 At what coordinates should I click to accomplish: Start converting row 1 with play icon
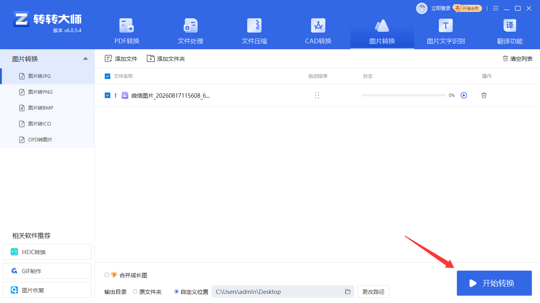[464, 95]
